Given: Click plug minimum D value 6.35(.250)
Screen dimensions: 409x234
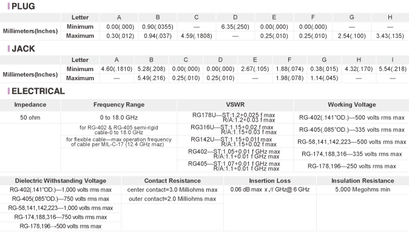Looking at the screenshot, I should pos(235,27).
